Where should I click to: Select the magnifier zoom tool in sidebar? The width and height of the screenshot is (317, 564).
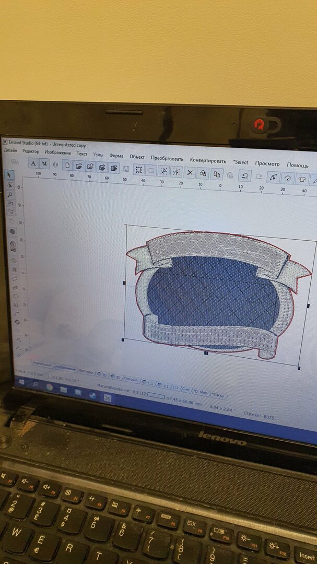click(x=10, y=195)
